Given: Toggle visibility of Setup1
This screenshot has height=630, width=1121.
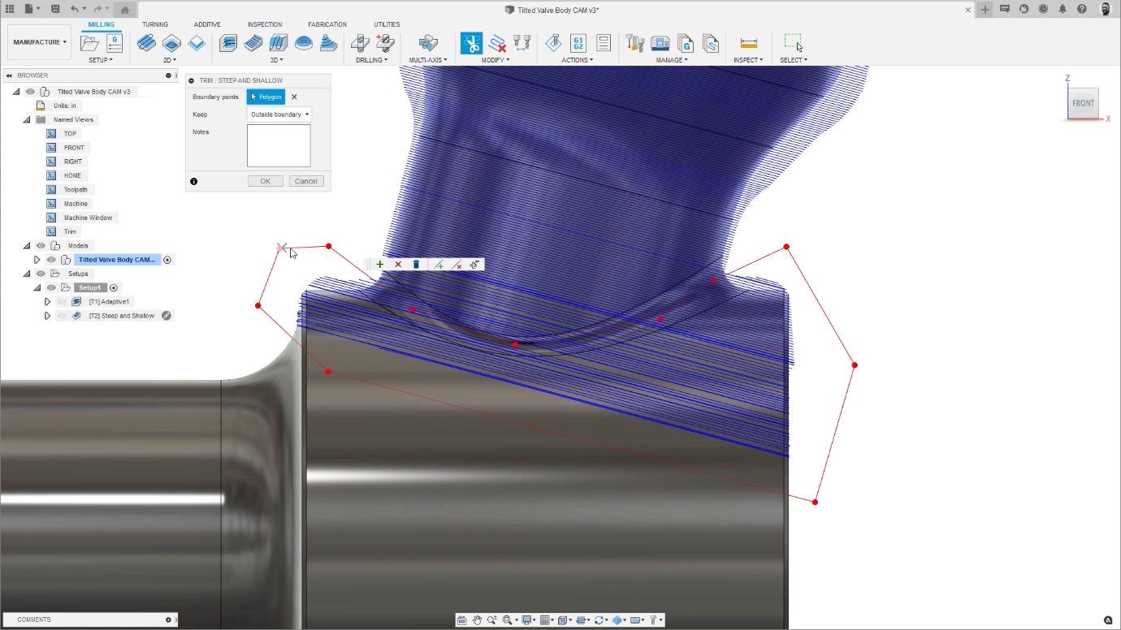Looking at the screenshot, I should (x=51, y=288).
